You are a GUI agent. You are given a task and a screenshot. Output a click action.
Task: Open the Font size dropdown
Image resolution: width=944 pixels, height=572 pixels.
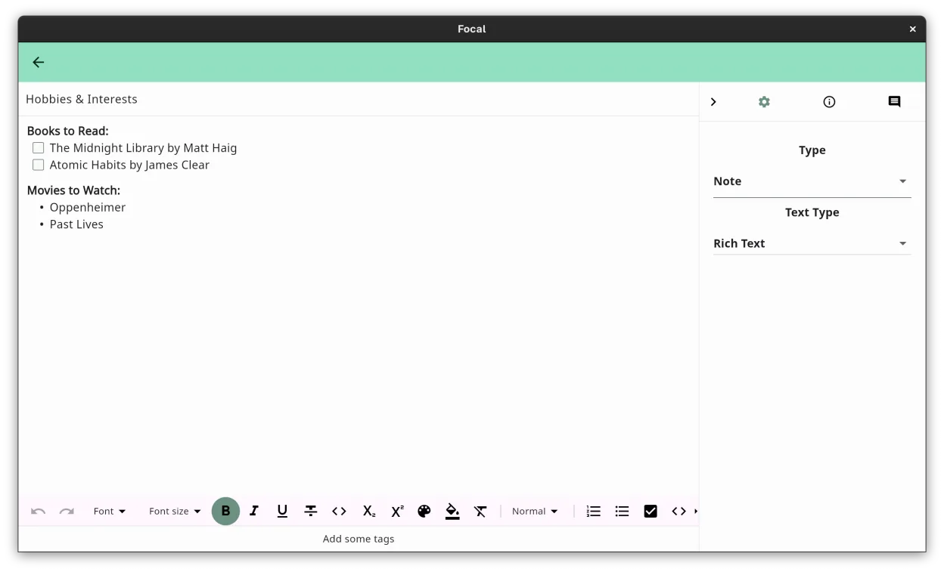[x=175, y=512]
